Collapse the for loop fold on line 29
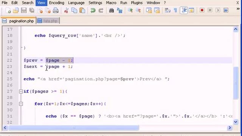Screen dimensions: 242x136 click(21, 104)
